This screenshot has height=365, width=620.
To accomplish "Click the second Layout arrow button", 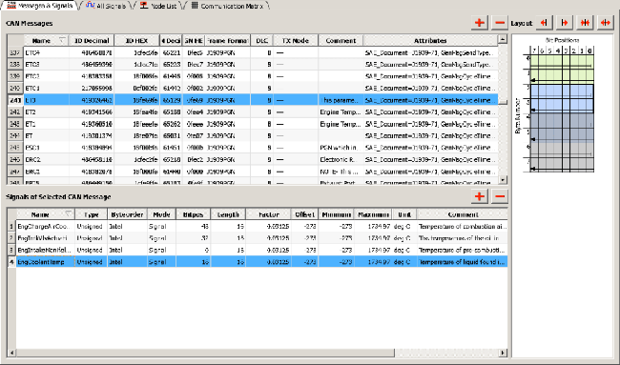I will (x=565, y=23).
